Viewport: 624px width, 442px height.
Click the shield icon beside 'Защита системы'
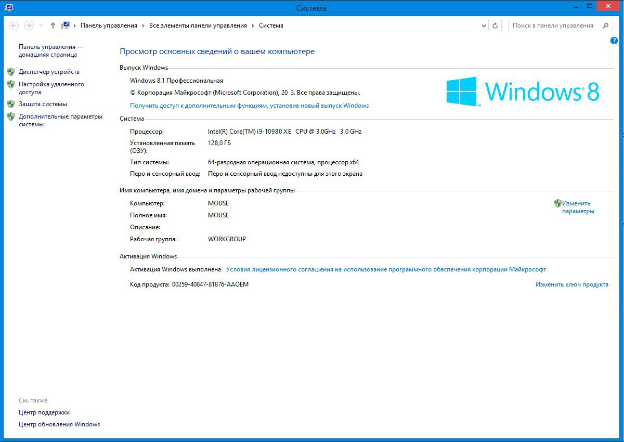pos(11,104)
